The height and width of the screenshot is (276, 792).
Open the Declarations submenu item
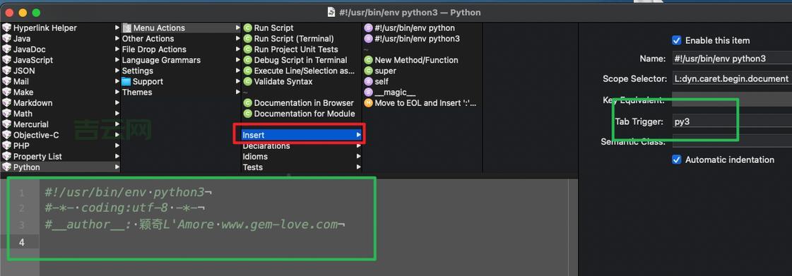click(x=302, y=146)
